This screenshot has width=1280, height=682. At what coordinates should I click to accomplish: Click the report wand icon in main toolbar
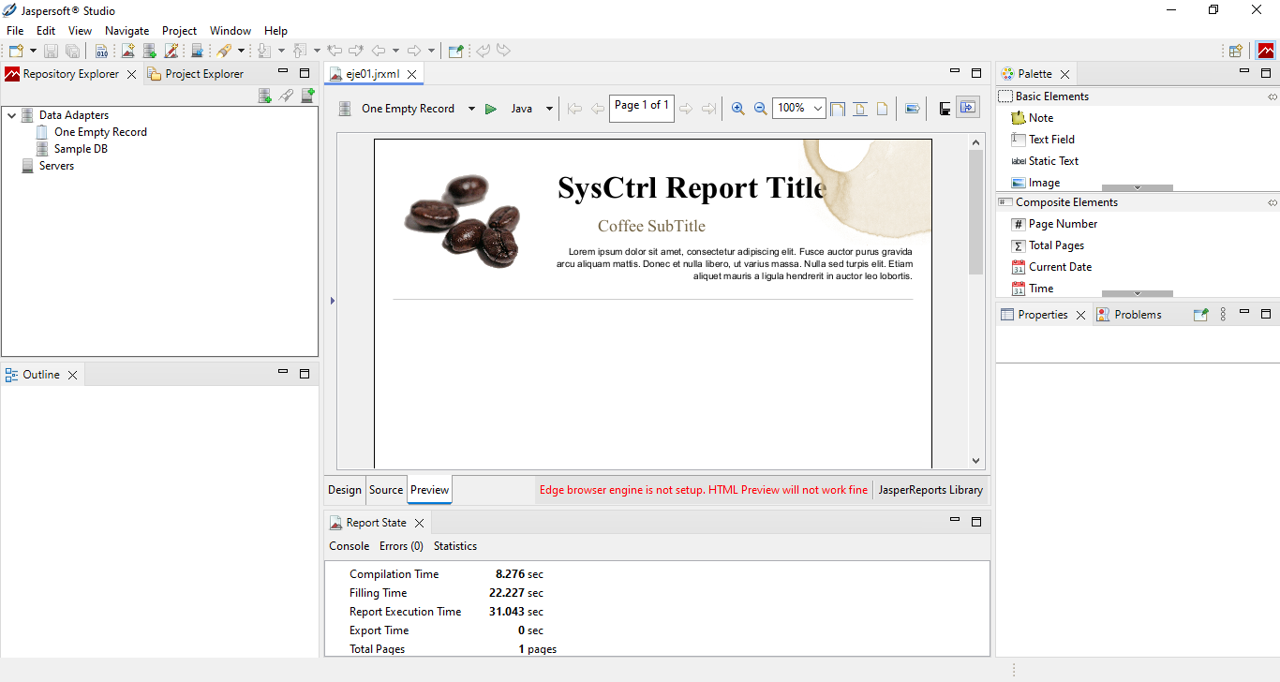pos(171,51)
